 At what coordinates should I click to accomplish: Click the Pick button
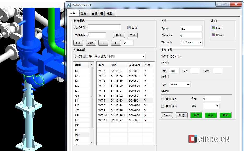click(119, 35)
